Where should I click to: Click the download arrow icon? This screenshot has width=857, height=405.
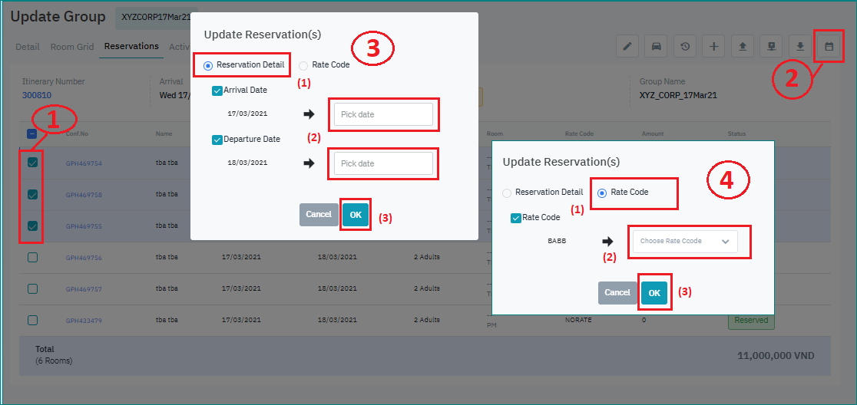point(800,47)
